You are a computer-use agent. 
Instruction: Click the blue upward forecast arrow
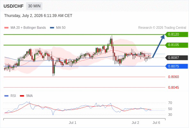coord(159,46)
